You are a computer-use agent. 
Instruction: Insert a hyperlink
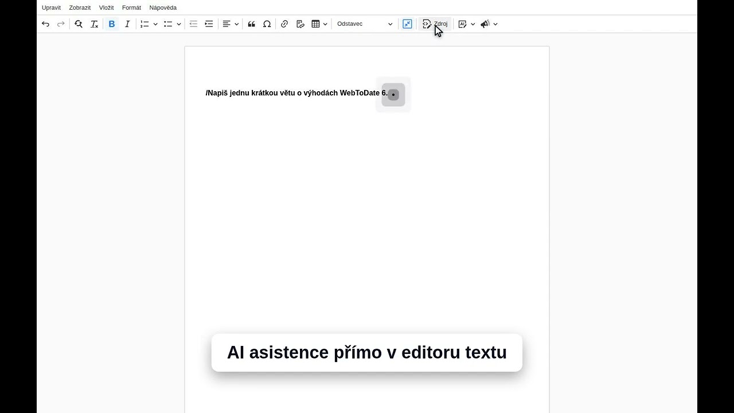284,24
